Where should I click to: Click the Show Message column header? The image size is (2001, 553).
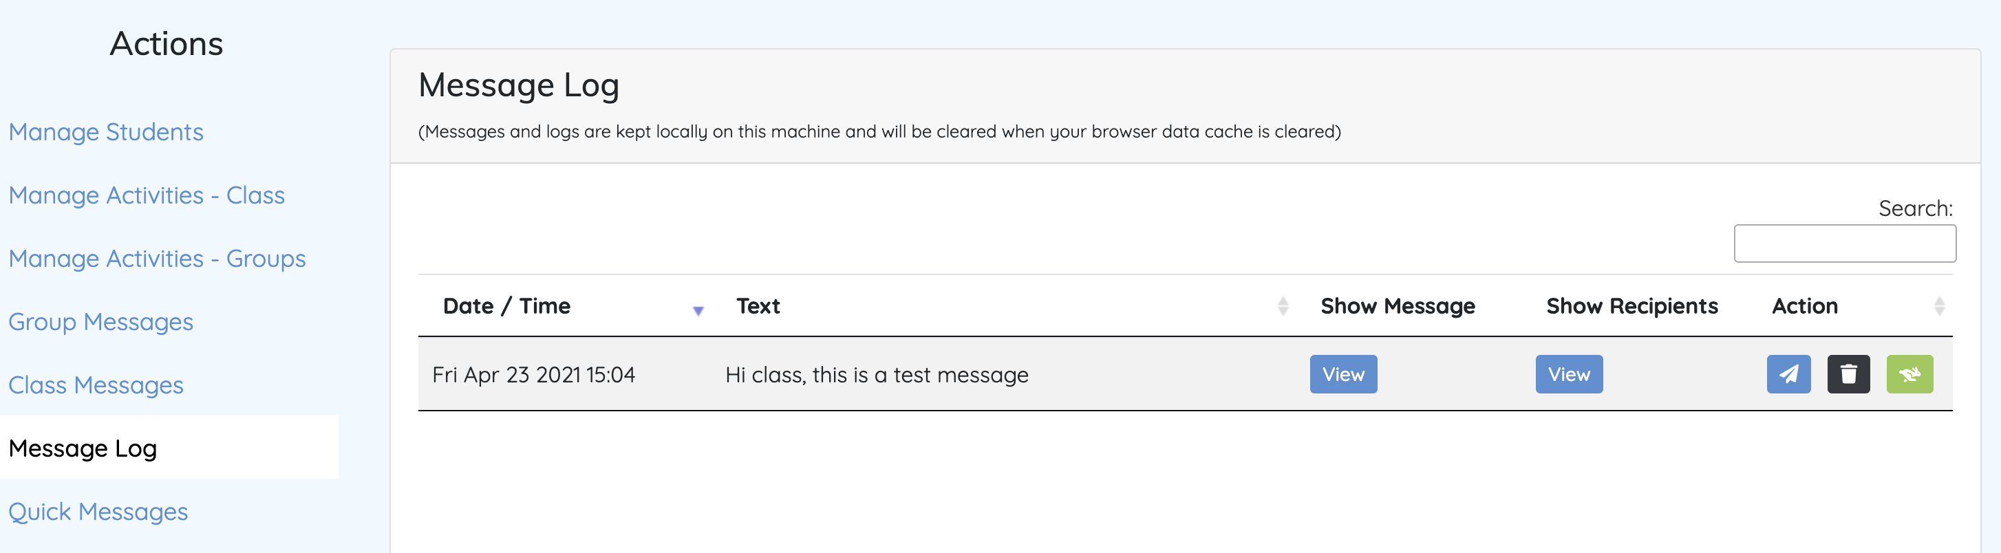1398,306
